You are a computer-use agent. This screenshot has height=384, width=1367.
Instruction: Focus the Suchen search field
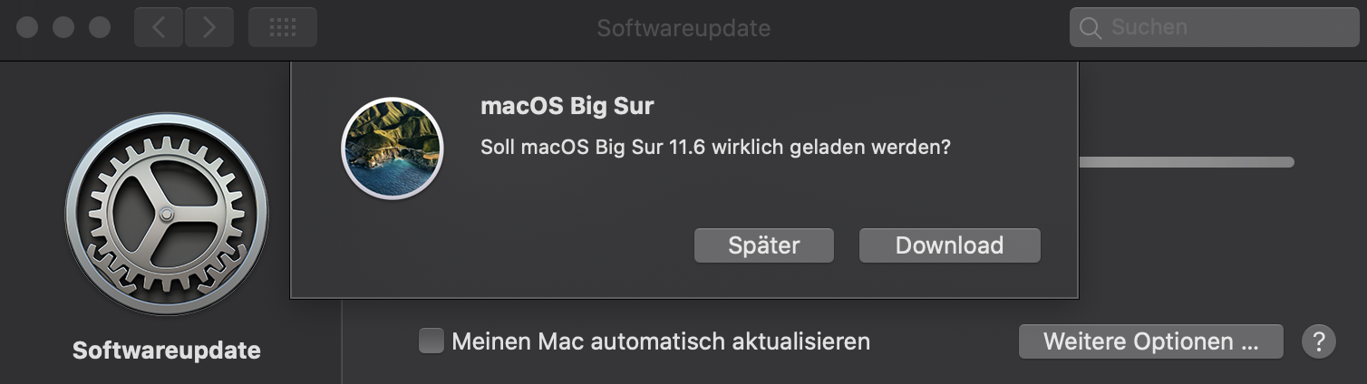(1224, 28)
